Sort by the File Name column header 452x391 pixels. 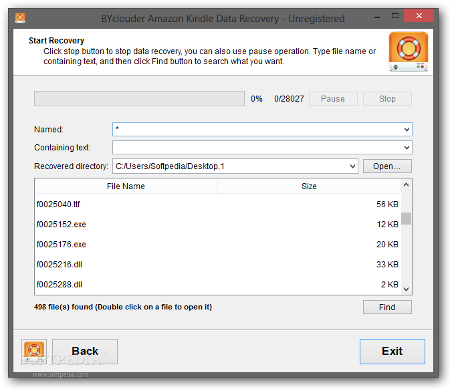pos(126,186)
